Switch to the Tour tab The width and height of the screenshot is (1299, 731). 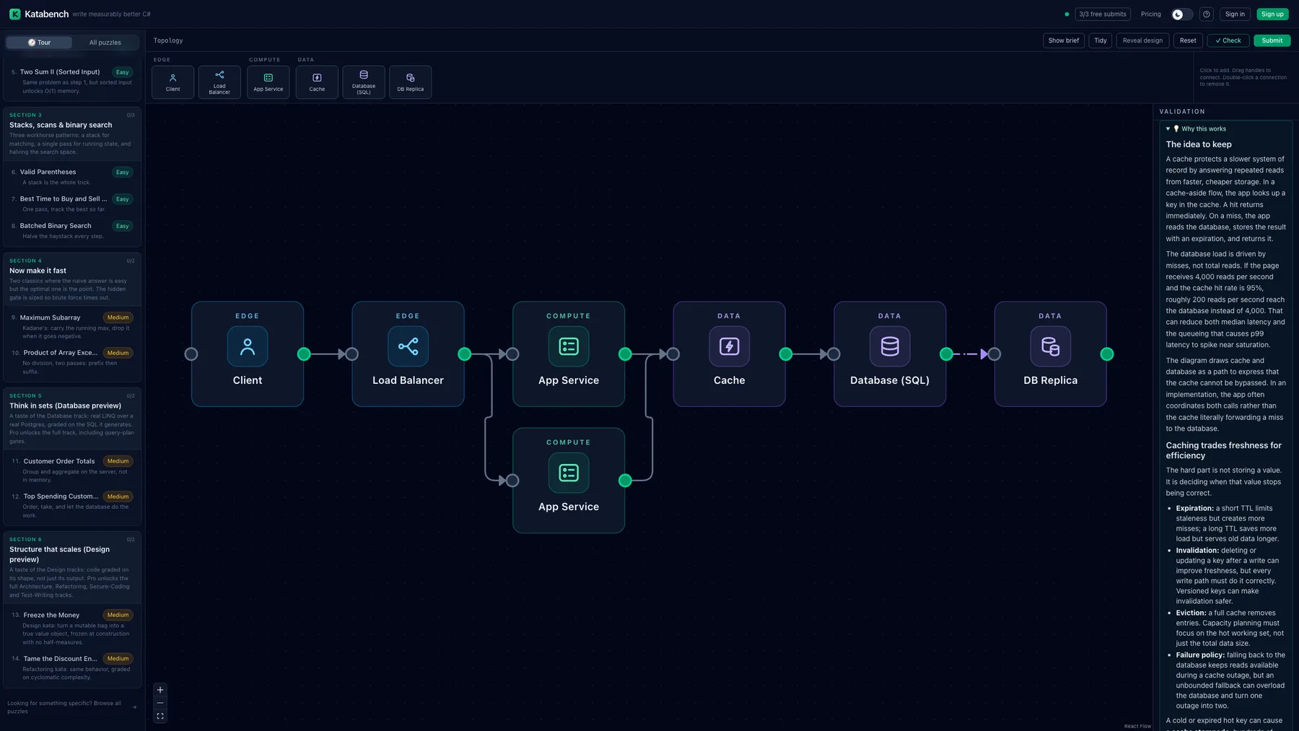[x=39, y=43]
